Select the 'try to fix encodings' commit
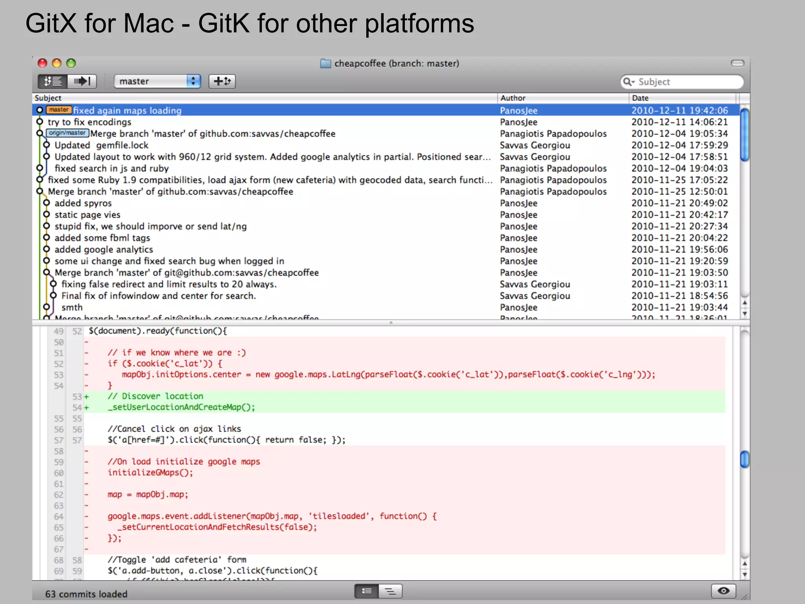This screenshot has height=604, width=805. click(90, 122)
